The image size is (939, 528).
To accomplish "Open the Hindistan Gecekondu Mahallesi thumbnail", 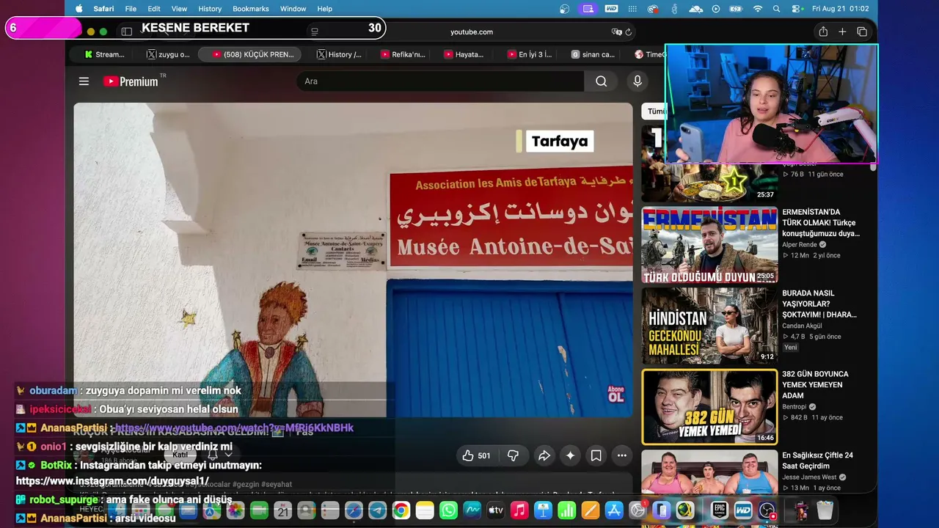I will pos(709,326).
